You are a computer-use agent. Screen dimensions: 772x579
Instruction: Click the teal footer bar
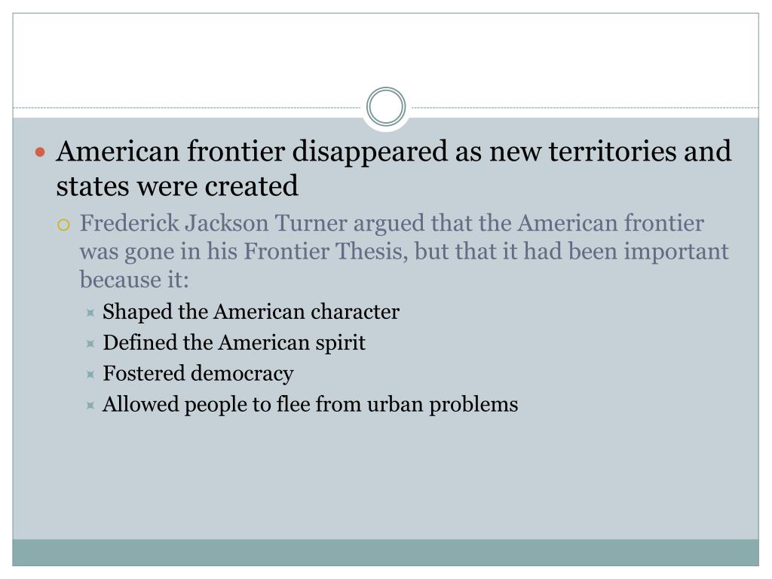tap(385, 553)
